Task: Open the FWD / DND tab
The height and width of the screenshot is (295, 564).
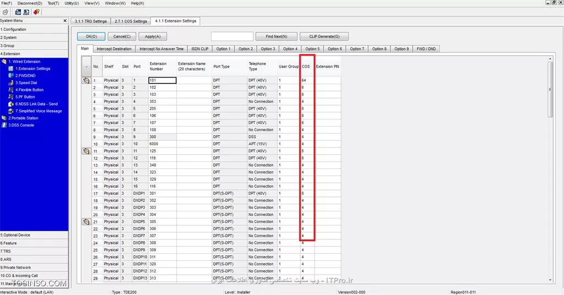Action: pyautogui.click(x=426, y=49)
